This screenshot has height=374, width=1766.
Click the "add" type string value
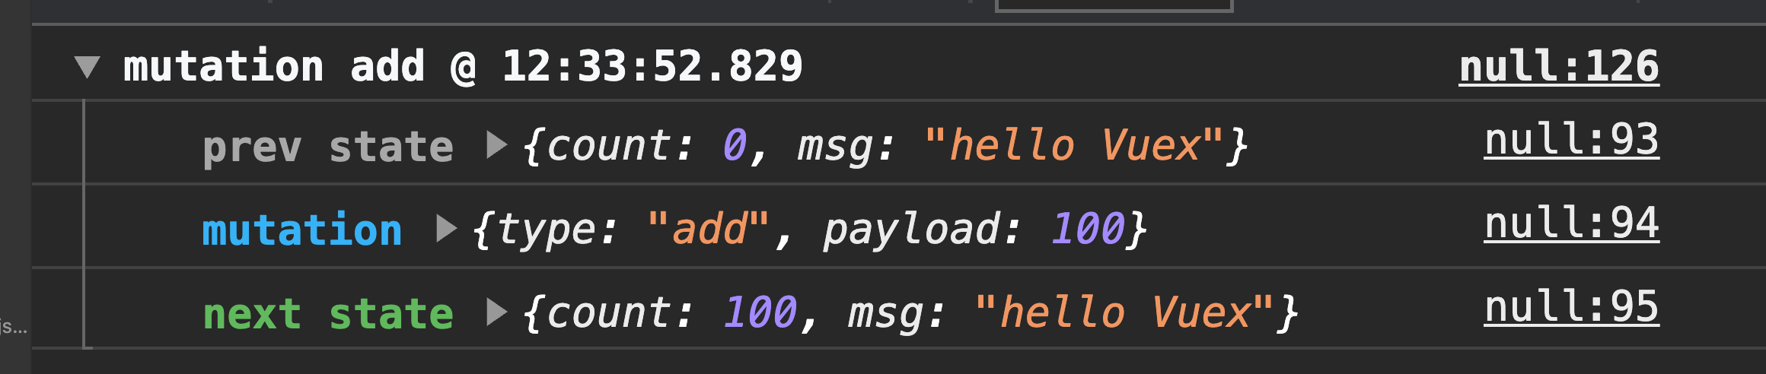click(709, 229)
